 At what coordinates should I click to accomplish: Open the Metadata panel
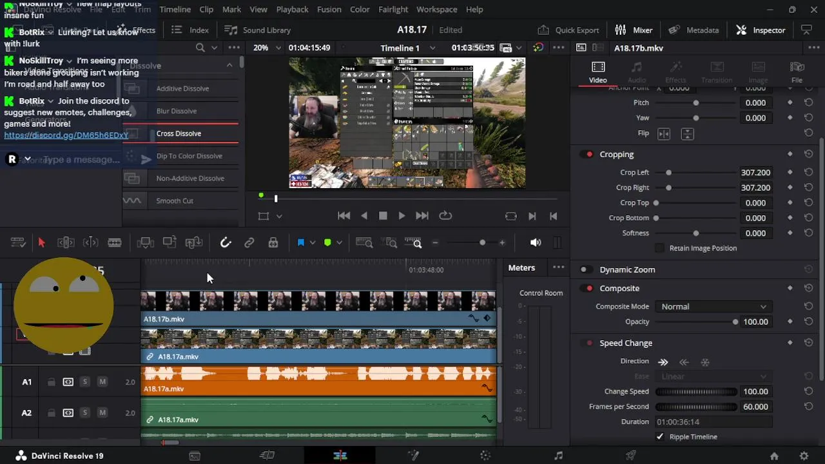694,30
